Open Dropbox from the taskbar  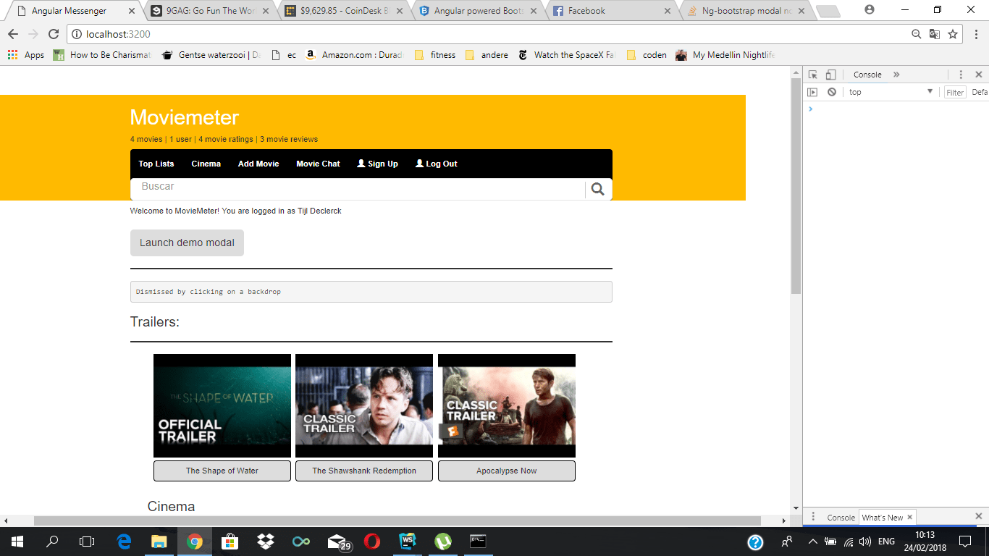pyautogui.click(x=266, y=542)
